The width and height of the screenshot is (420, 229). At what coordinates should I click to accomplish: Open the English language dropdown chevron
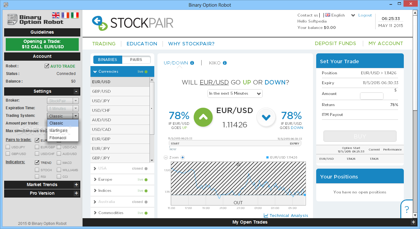pos(353,15)
